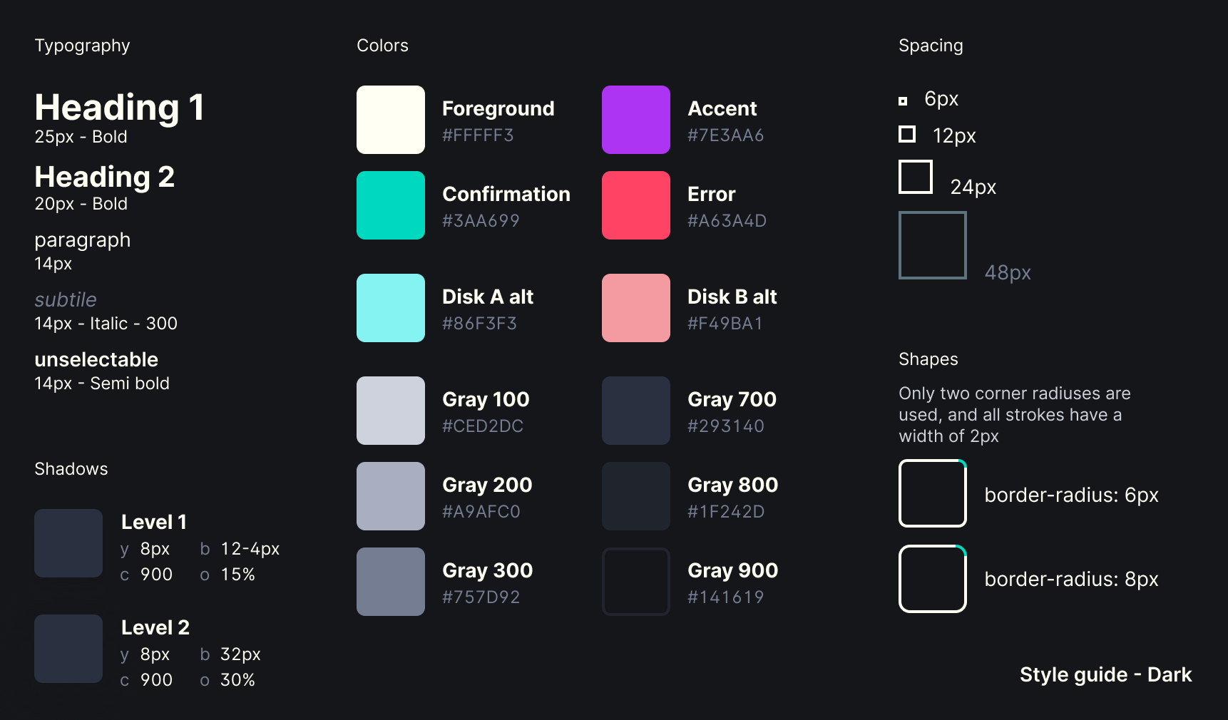Screen dimensions: 1228x720
Task: Select the Style guide - Dark title
Action: point(1106,674)
